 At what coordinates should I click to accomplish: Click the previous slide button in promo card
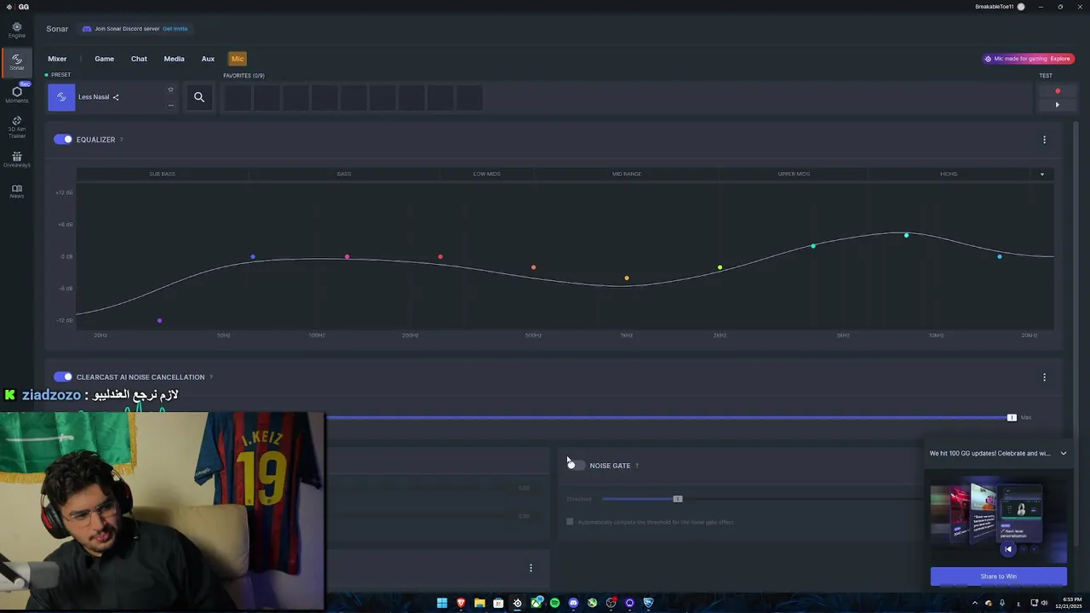[1008, 549]
